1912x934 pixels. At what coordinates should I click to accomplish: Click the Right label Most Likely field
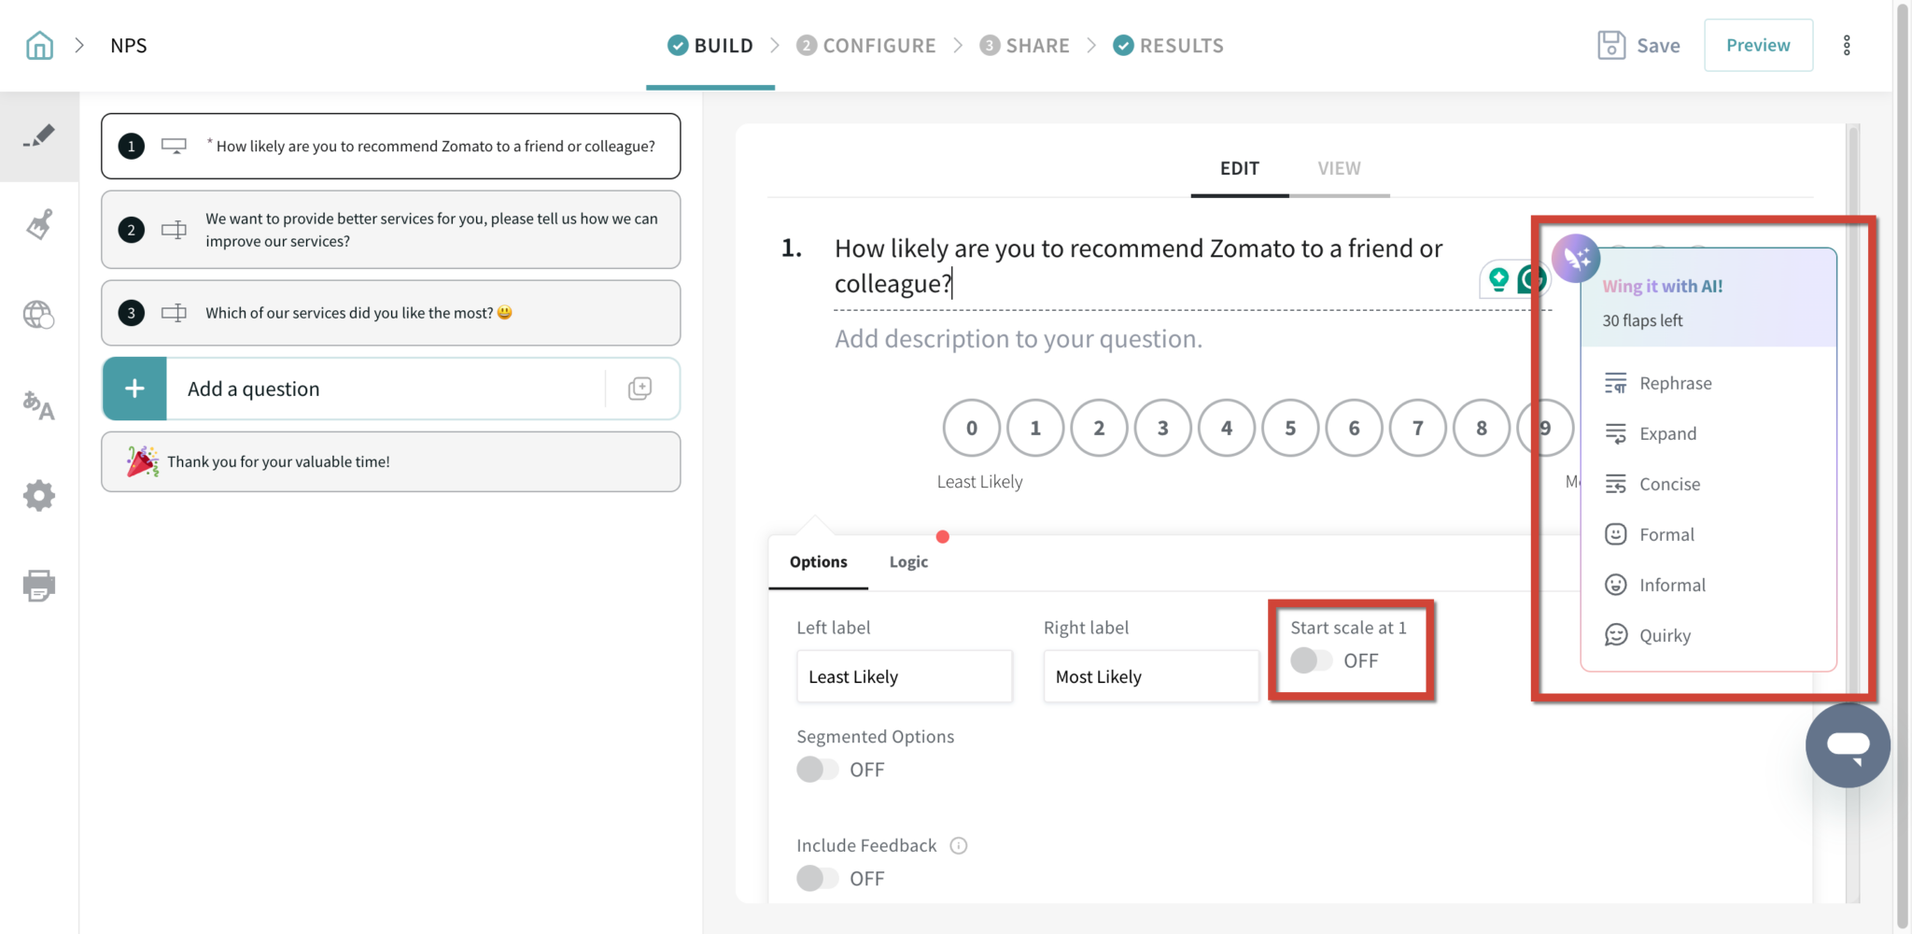(1150, 675)
